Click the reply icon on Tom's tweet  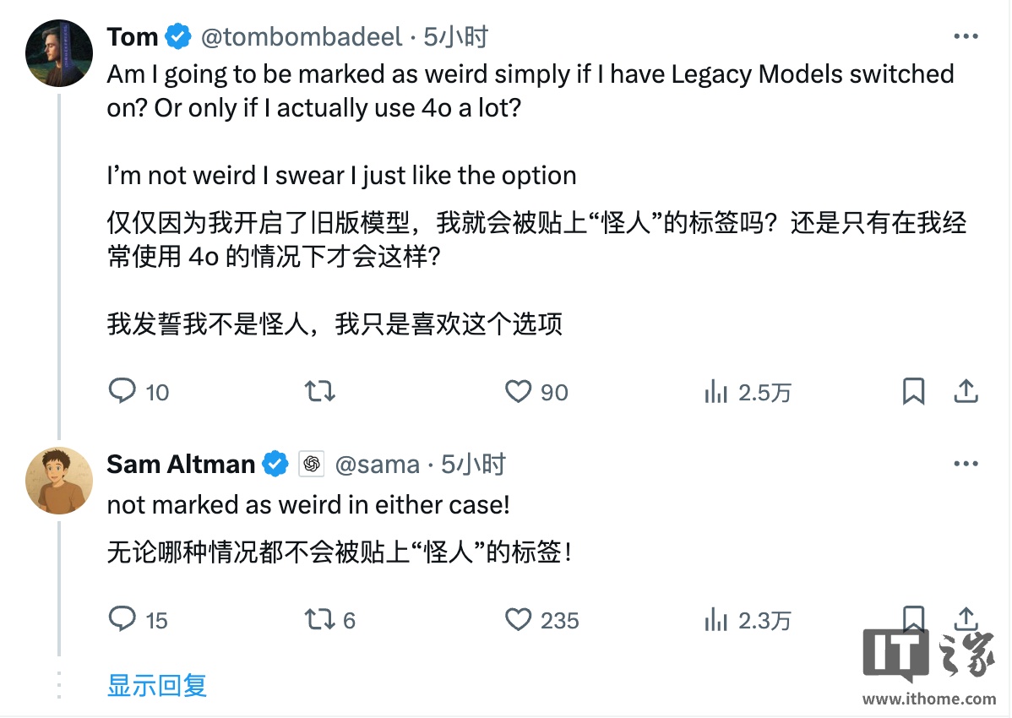pyautogui.click(x=123, y=391)
